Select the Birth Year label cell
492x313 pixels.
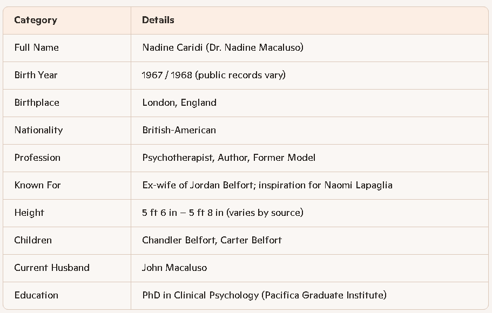[x=36, y=75]
